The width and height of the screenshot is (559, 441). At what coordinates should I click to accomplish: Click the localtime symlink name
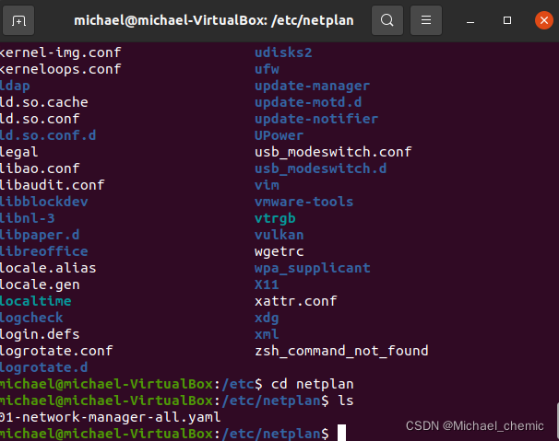pos(35,301)
